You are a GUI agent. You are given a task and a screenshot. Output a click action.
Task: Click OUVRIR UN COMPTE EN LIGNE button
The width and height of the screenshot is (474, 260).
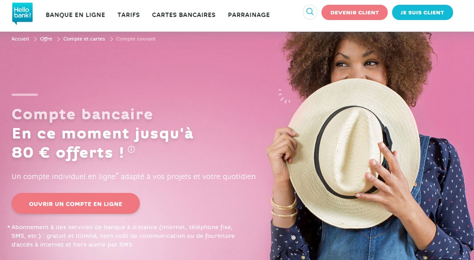(x=75, y=203)
